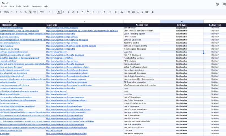226x136 pixels.
Task: Select cell 'hire computer vision developers'
Action: [x=142, y=121]
